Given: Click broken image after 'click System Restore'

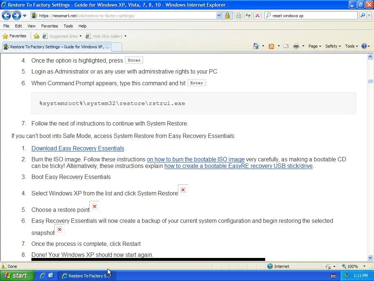Looking at the screenshot, I should (183, 190).
